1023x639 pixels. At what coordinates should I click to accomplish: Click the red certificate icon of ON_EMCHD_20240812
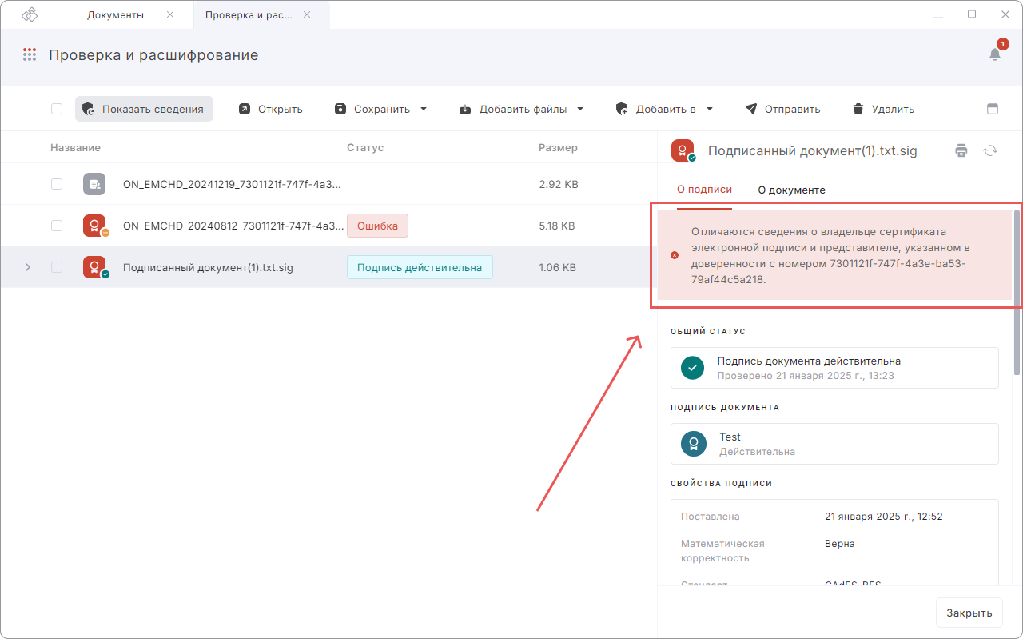(x=95, y=226)
